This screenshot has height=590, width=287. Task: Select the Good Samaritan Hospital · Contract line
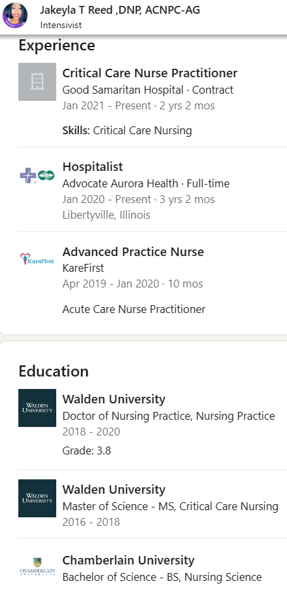148,90
